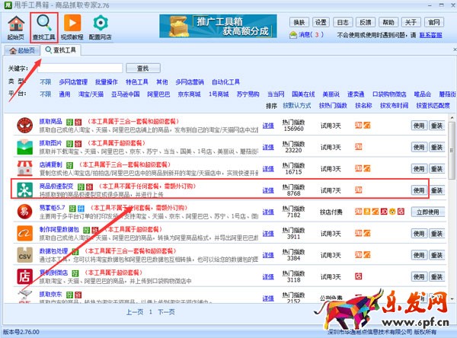Click the 抓取商品 spider tool icon

point(25,126)
